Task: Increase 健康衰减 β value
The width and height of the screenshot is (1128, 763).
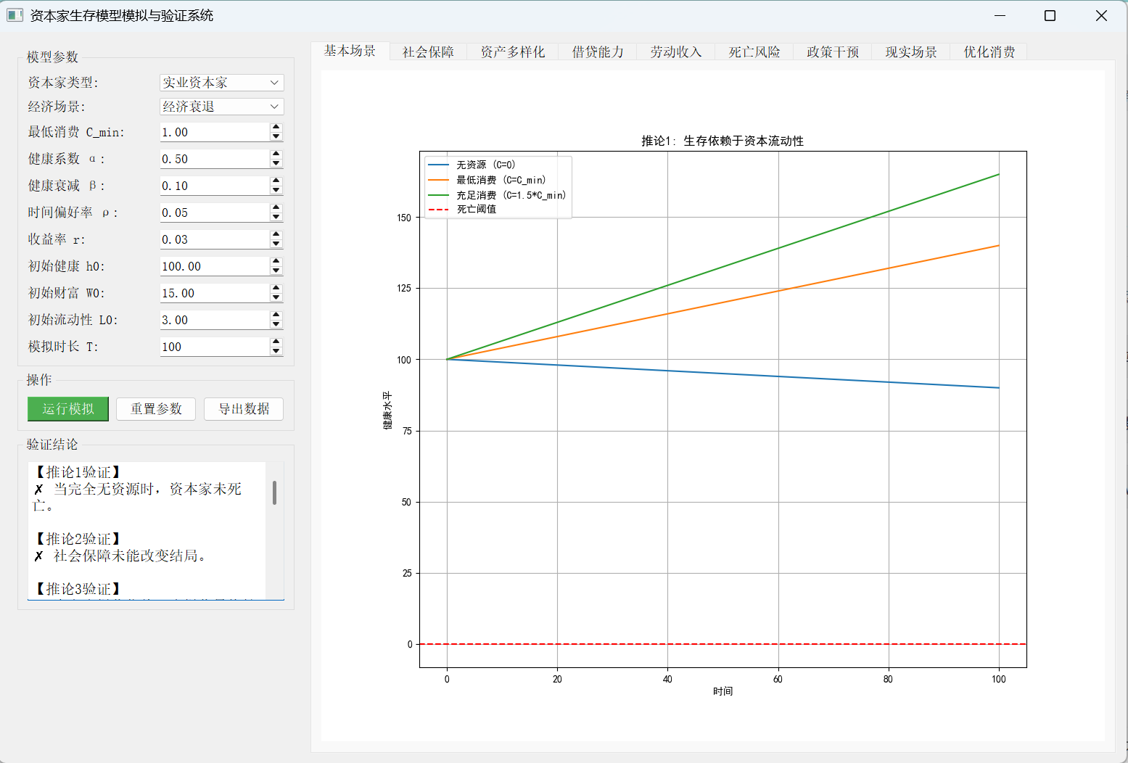Action: [276, 181]
